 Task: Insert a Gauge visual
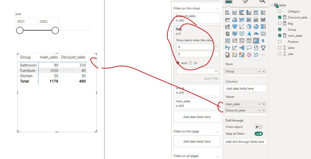256,34
